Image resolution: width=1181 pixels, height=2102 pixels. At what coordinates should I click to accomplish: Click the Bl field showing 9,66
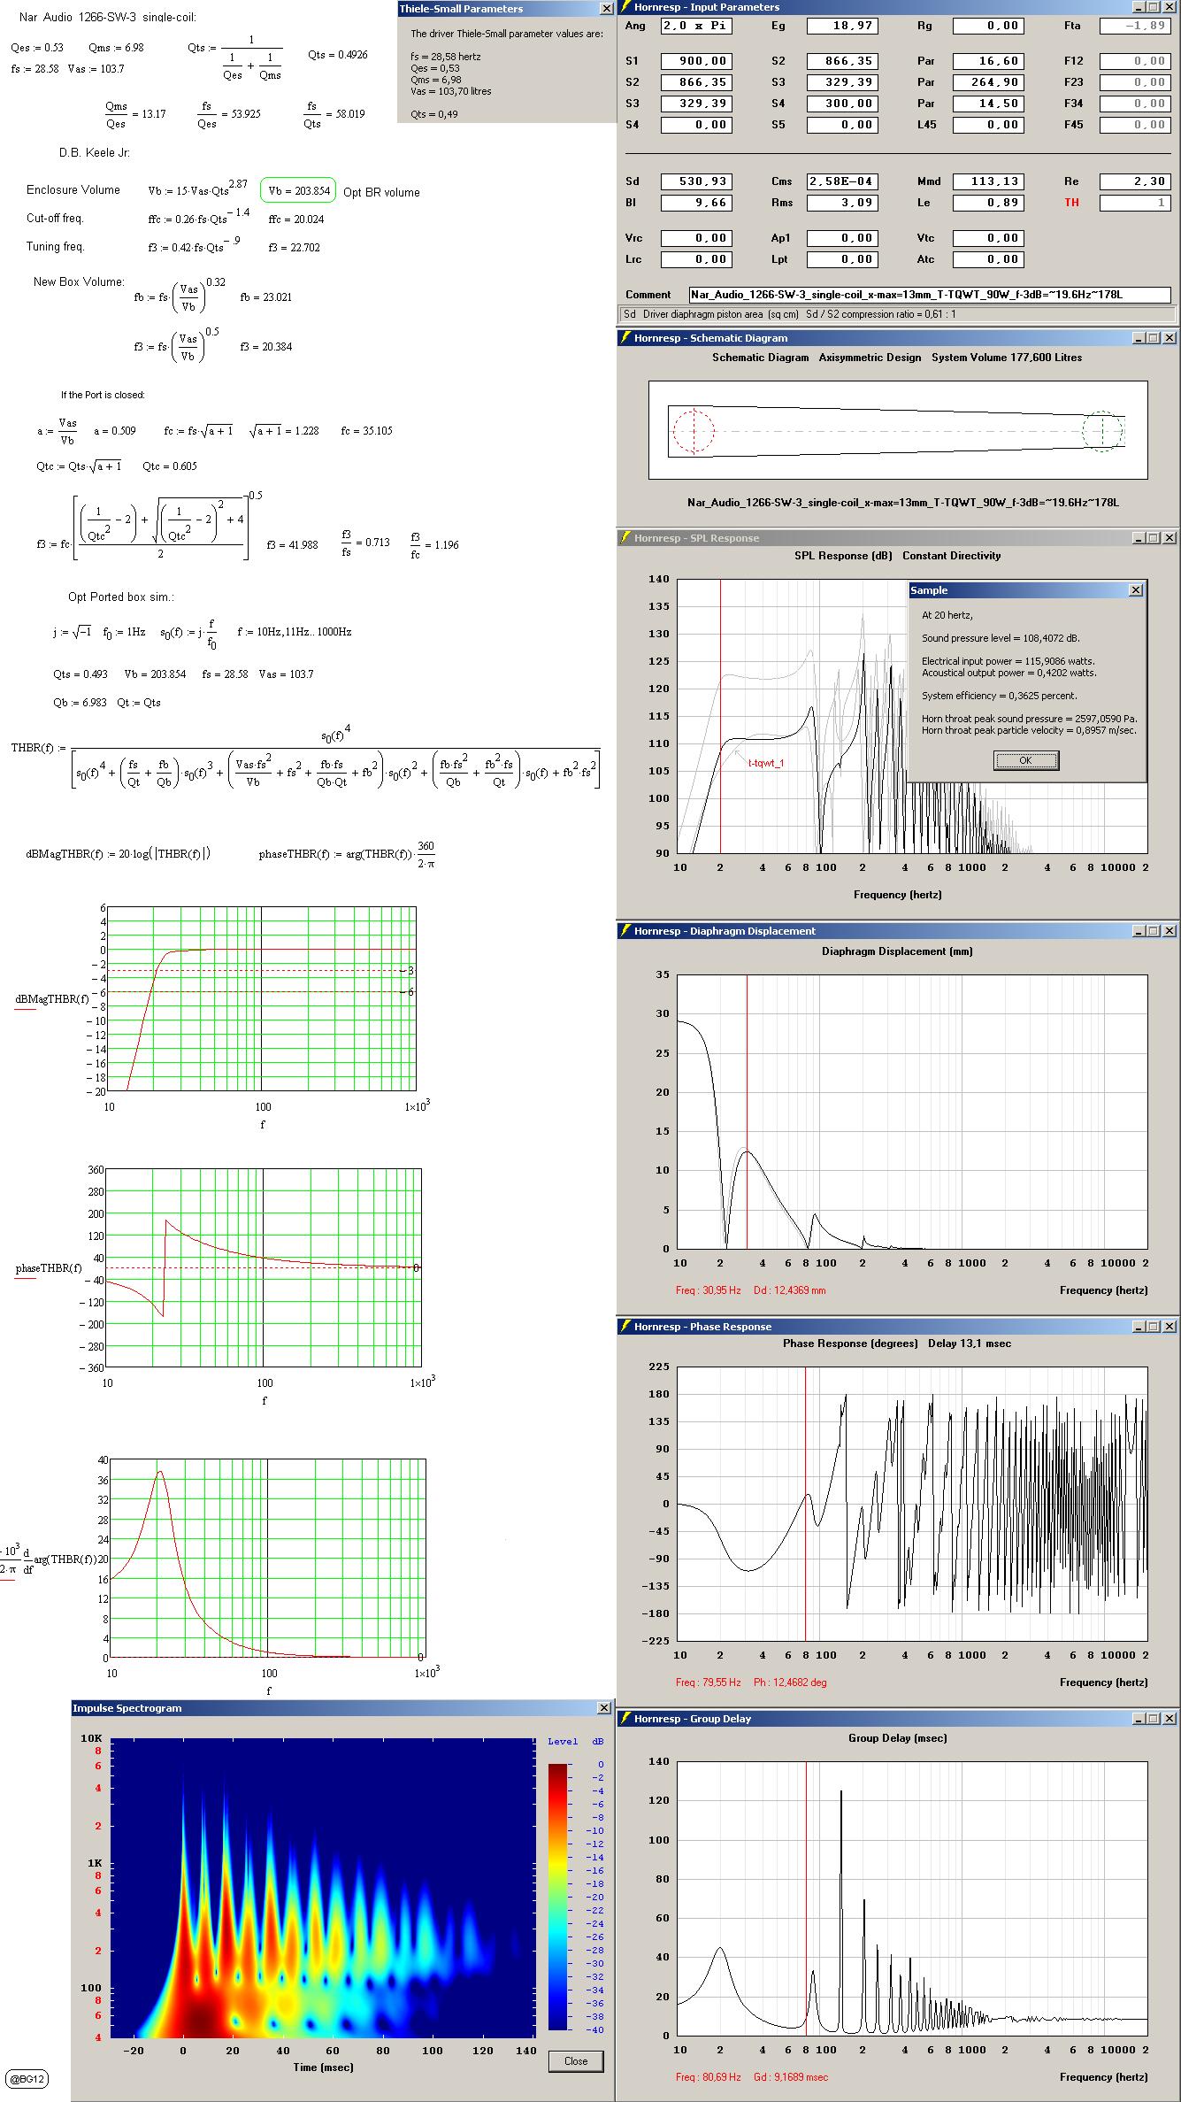click(696, 203)
